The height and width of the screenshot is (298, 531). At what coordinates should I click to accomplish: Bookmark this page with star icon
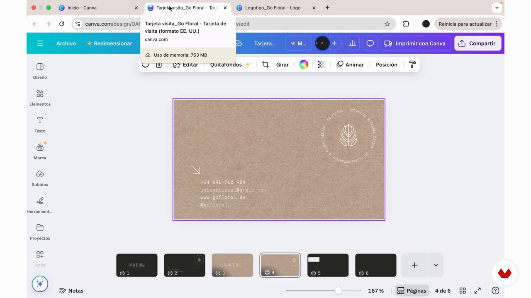click(x=387, y=24)
